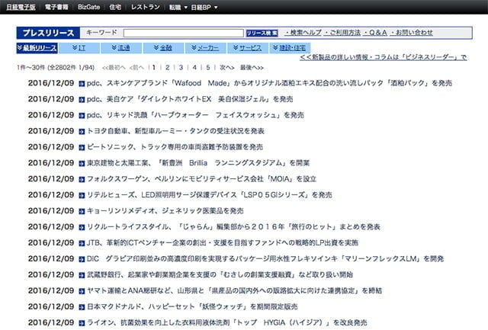Click arrow icon beside DIC release
The height and width of the screenshot is (330, 488).
point(82,259)
